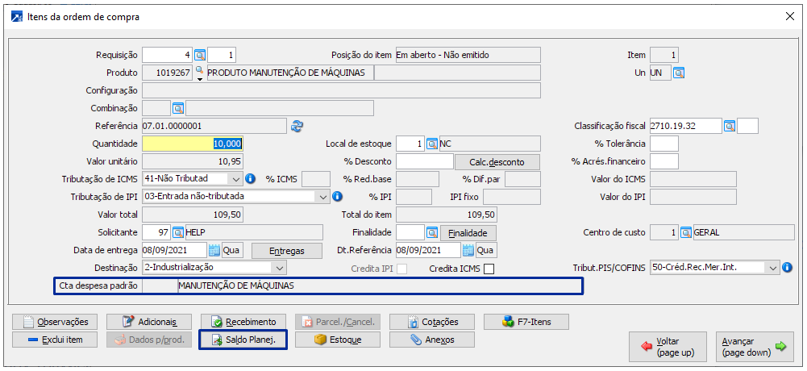The image size is (807, 371).
Task: Click the Referência value 07.01.0000001
Action: click(172, 126)
